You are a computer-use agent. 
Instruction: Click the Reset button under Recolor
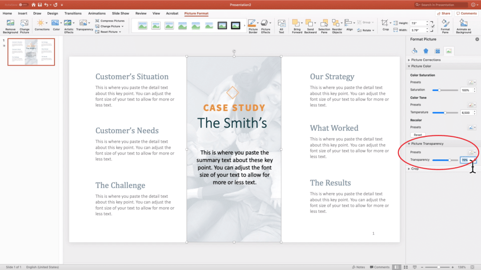(418, 135)
